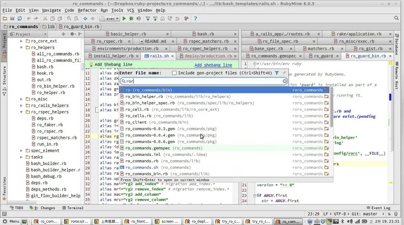This screenshot has width=404, height=225.
Task: Open the TODO tool window
Action: [17, 208]
